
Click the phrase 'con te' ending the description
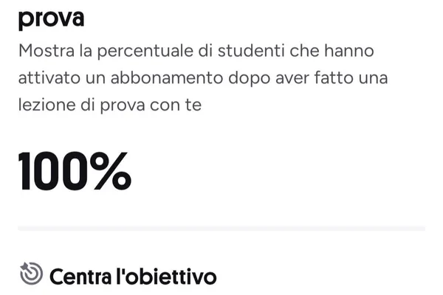pos(176,105)
